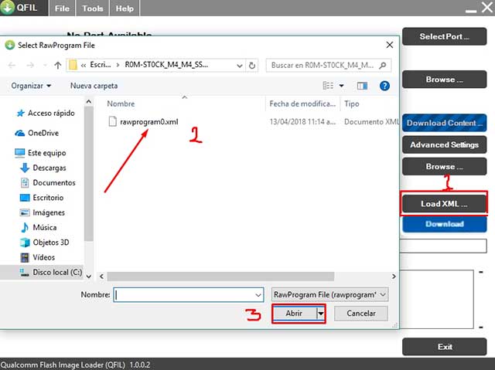This screenshot has height=370, width=495.
Task: Click the Download Content button
Action: point(444,123)
